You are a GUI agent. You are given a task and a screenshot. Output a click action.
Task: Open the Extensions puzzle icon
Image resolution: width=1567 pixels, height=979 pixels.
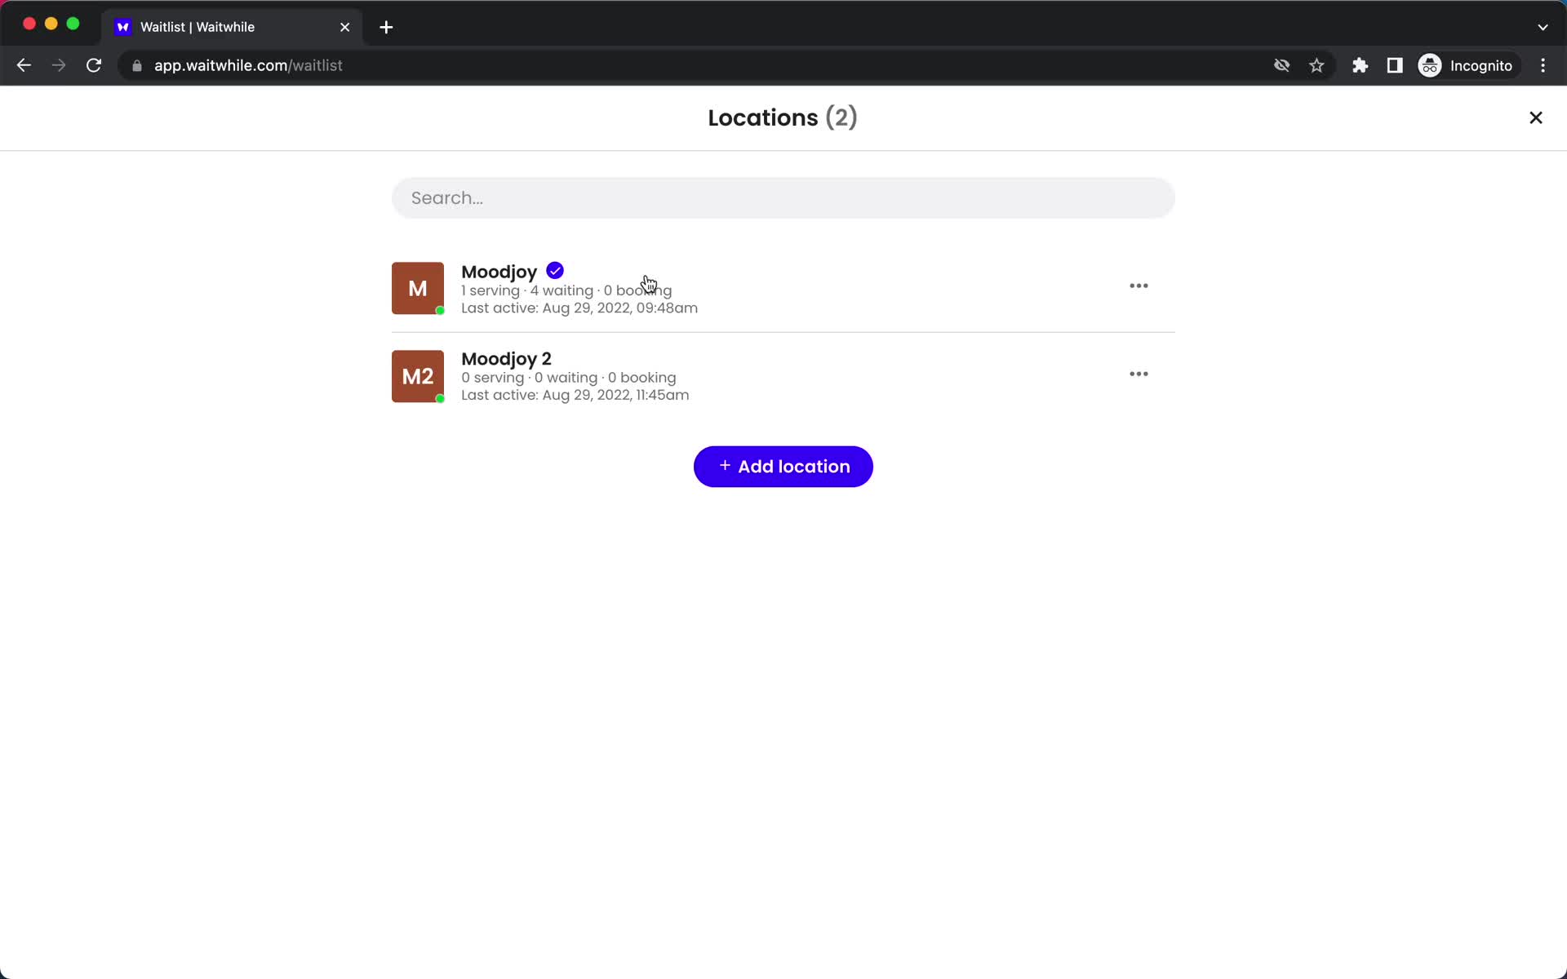(x=1360, y=65)
